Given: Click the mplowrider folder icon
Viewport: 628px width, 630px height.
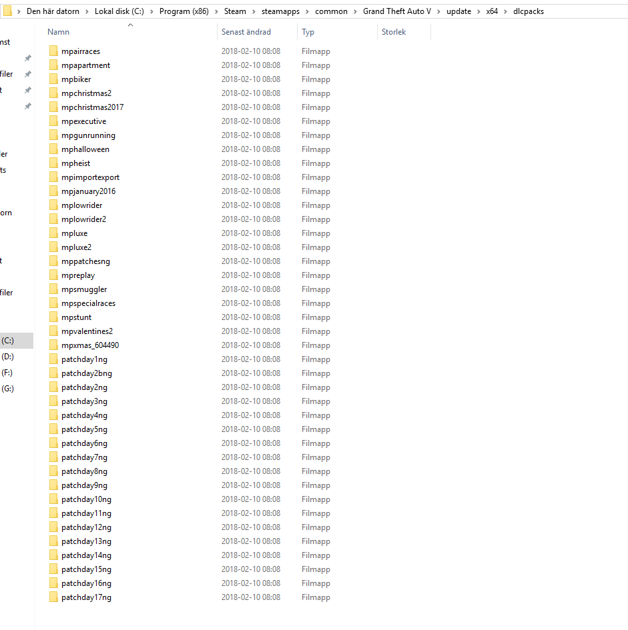Looking at the screenshot, I should tap(53, 205).
